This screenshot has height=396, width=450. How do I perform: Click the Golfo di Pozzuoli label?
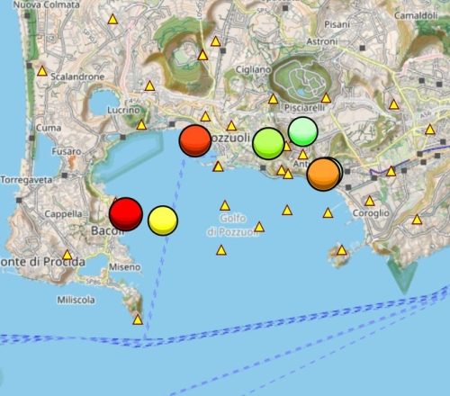click(x=233, y=225)
